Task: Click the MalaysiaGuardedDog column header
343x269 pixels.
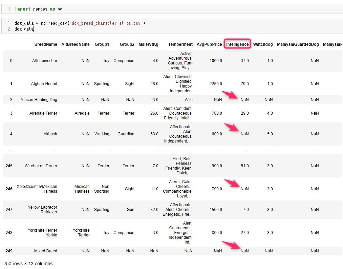Action: [298, 44]
